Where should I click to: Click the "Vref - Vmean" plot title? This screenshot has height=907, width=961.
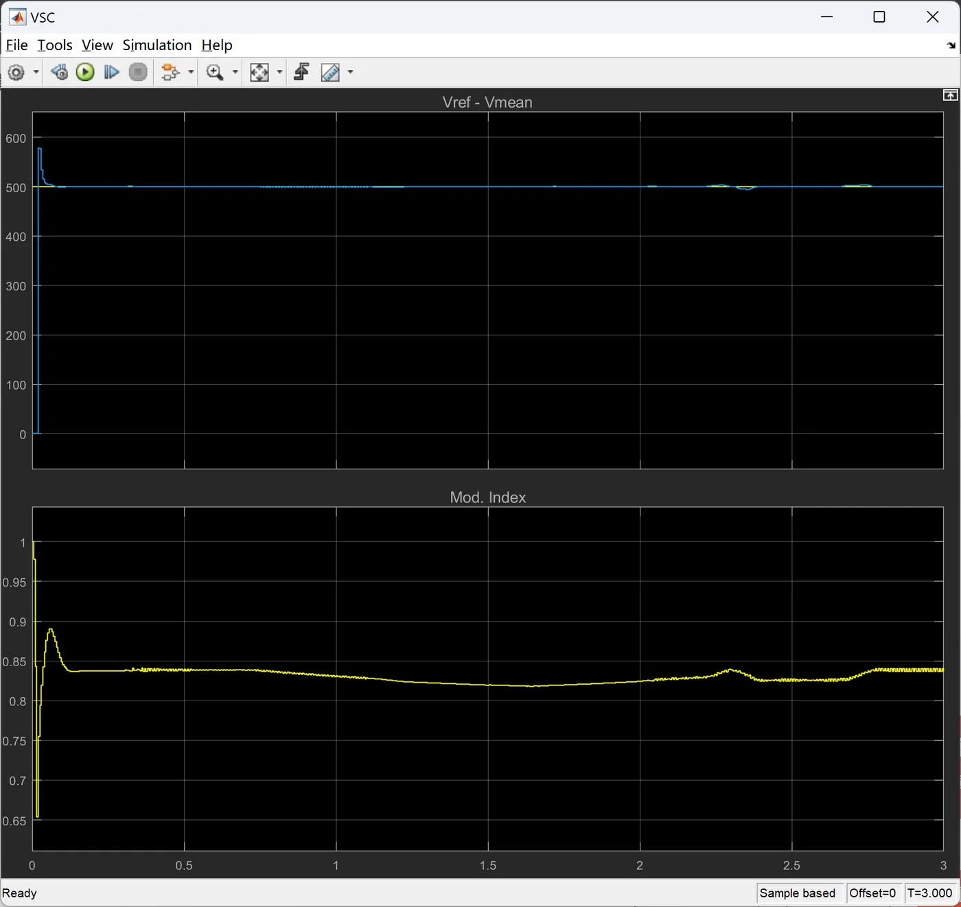pyautogui.click(x=487, y=102)
